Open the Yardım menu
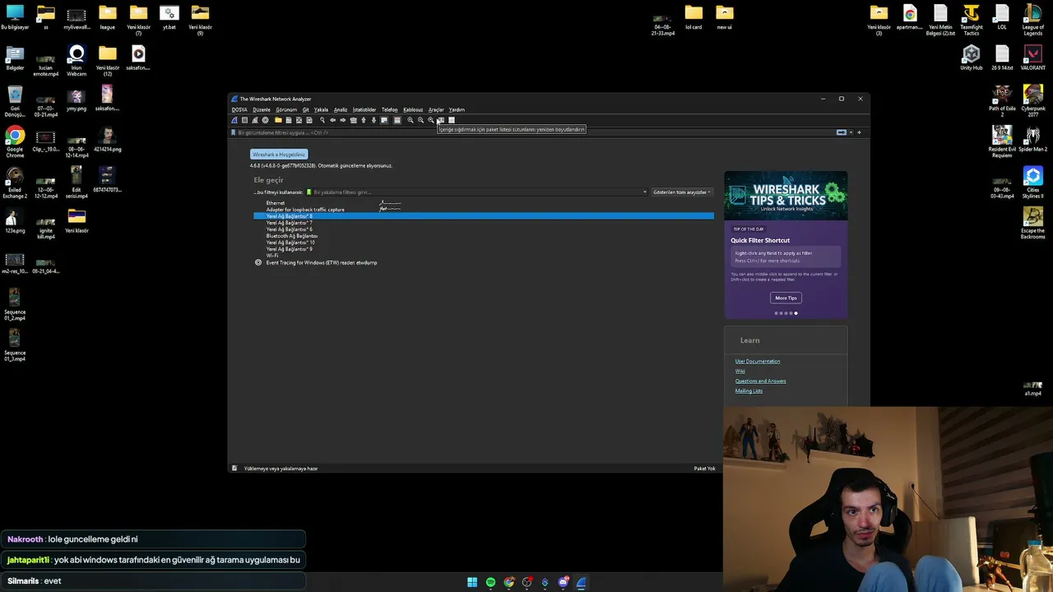This screenshot has height=592, width=1053. pyautogui.click(x=457, y=109)
